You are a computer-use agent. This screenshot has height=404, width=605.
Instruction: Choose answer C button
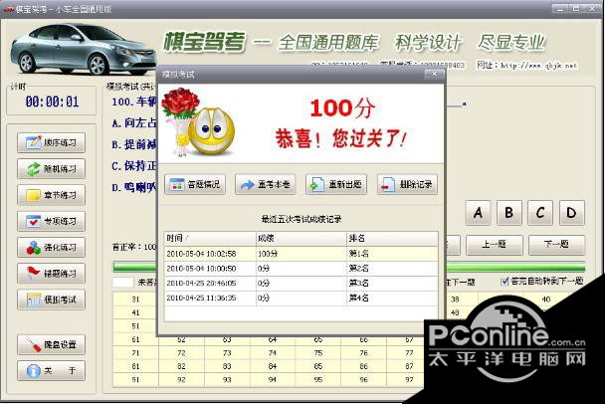[540, 213]
